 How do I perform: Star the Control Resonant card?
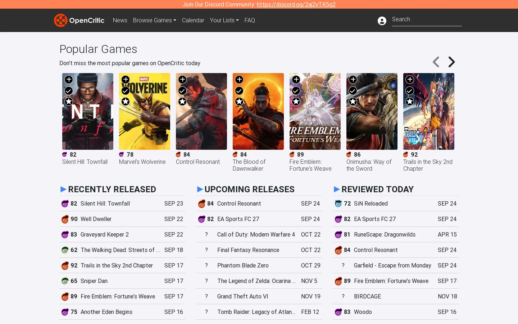pos(182,102)
